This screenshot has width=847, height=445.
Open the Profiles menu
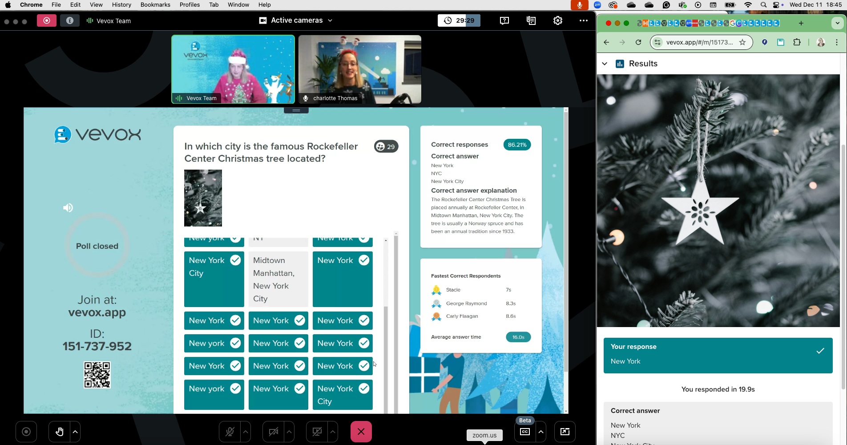190,5
